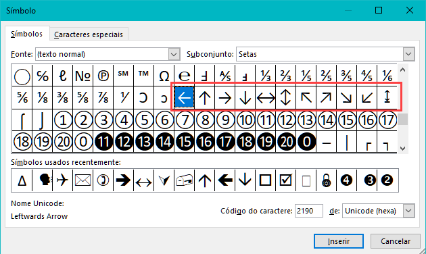Pick the circled number 13 symbol
The image size is (426, 254).
pyautogui.click(x=306, y=120)
